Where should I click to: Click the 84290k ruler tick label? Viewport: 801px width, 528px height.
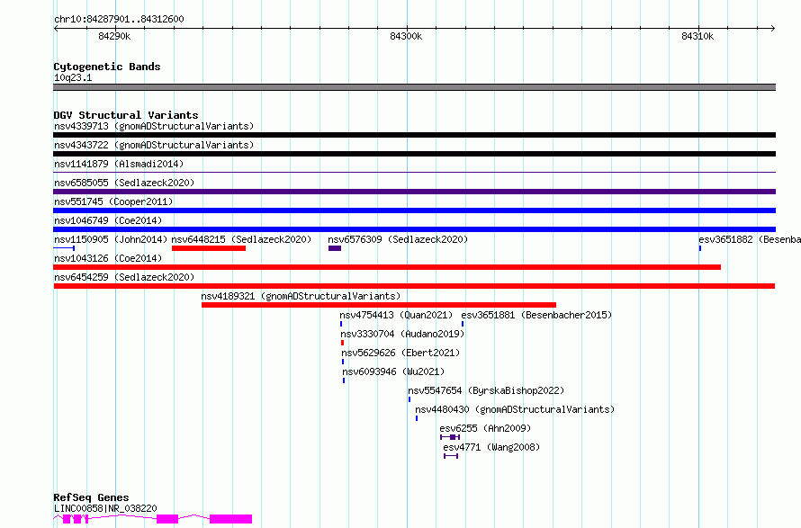click(114, 36)
